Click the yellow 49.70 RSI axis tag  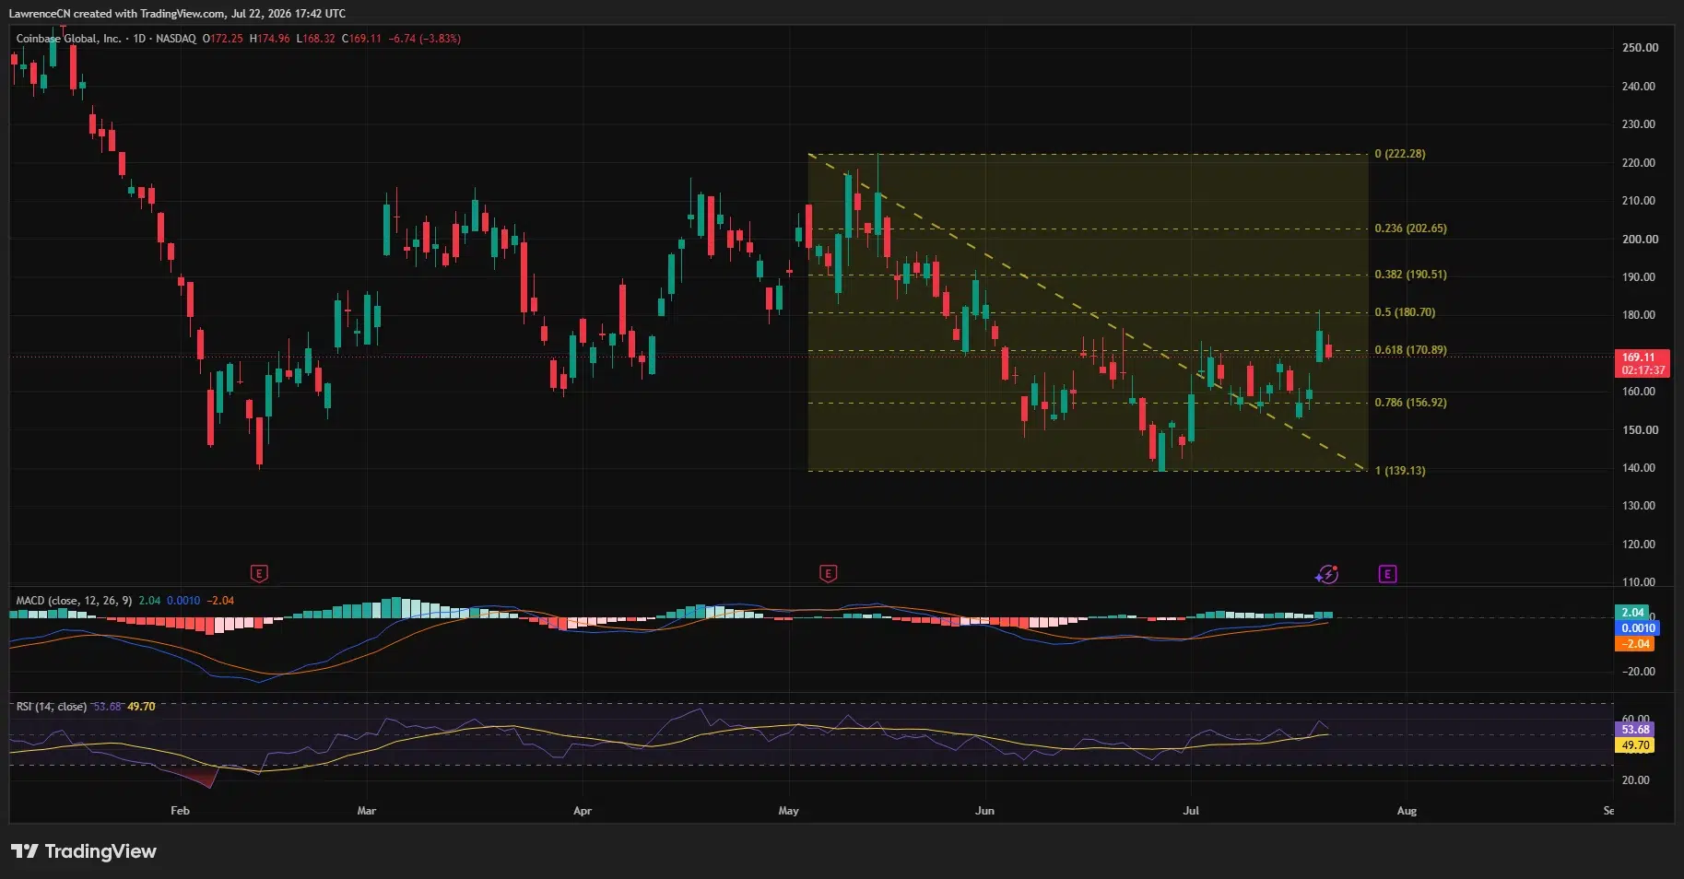[x=1634, y=745]
